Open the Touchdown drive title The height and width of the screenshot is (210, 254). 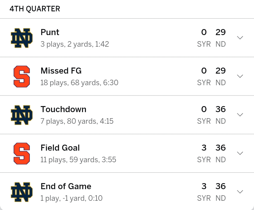[63, 109]
